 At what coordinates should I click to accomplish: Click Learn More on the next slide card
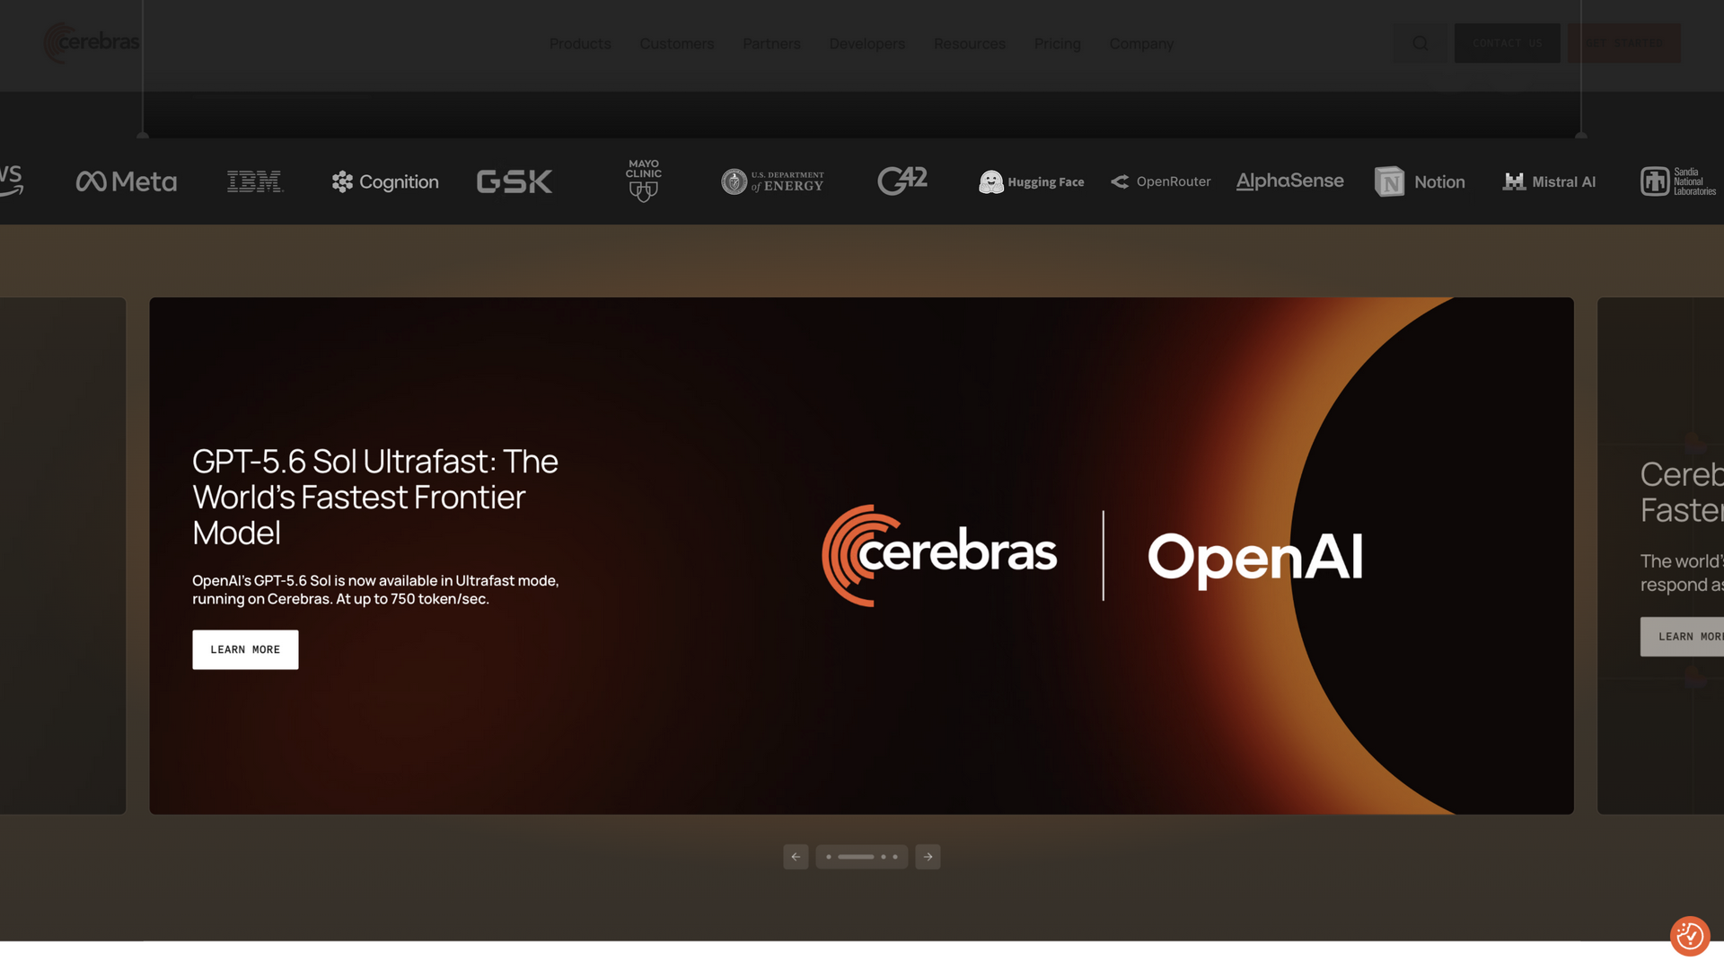pyautogui.click(x=1682, y=637)
